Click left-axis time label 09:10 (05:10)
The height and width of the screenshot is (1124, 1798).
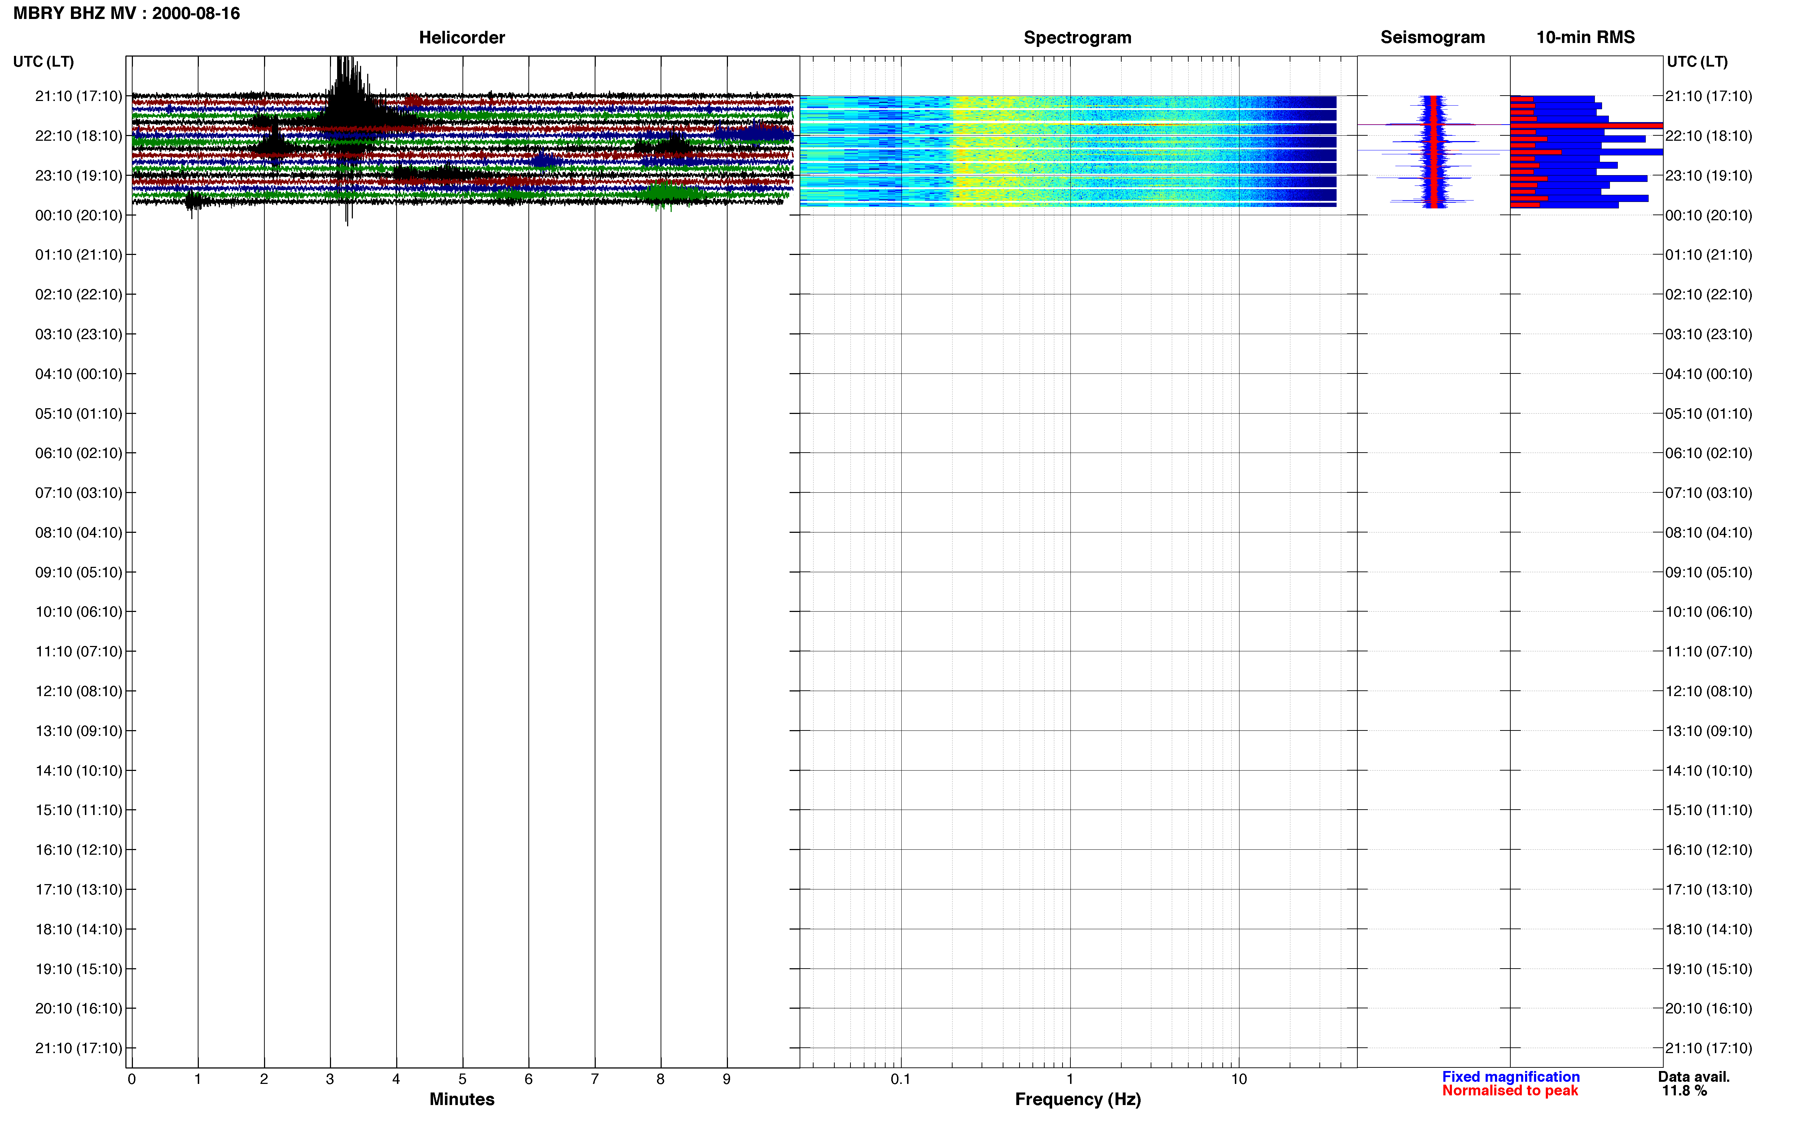(x=79, y=573)
